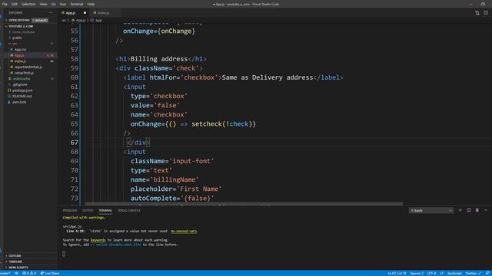Open the Selection menu

pyautogui.click(x=28, y=4)
